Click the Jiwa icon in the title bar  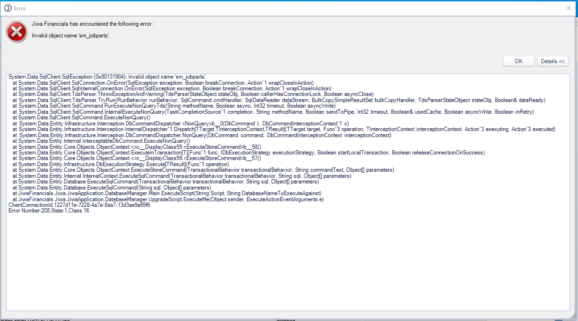click(8, 8)
